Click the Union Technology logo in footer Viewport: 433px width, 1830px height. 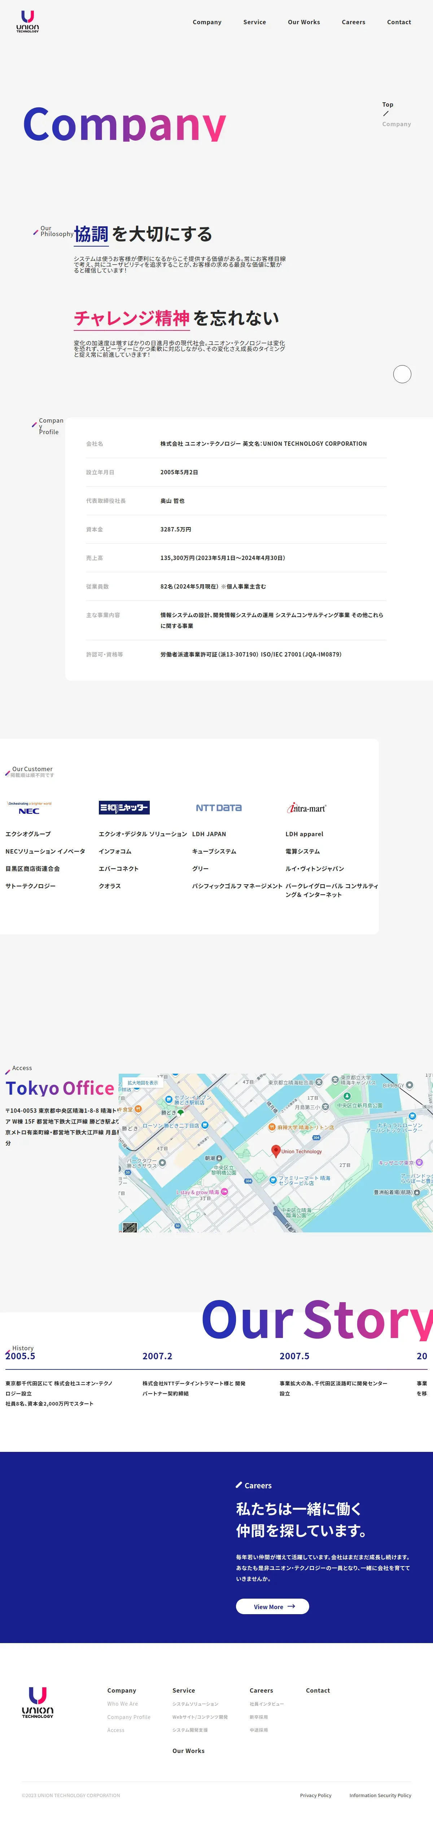tap(38, 1703)
